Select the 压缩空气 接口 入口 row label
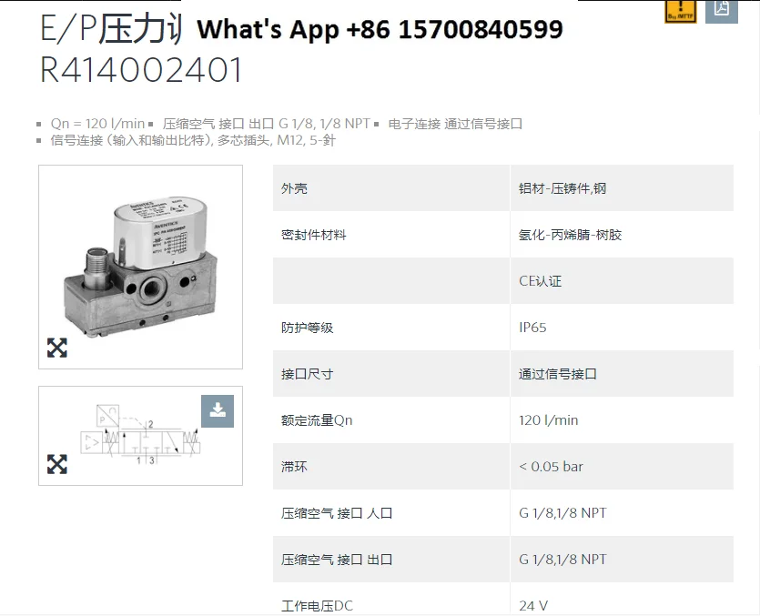The image size is (760, 616). [337, 513]
